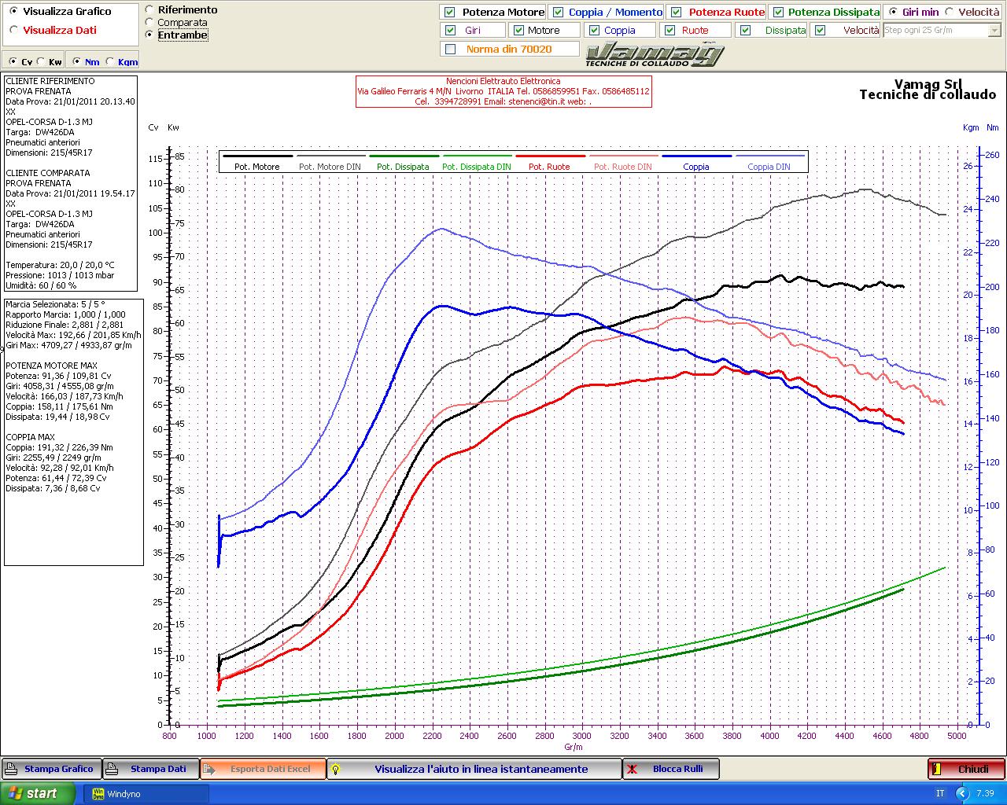Toggle the Velocità checkbox
1007x805 pixels.
[821, 30]
